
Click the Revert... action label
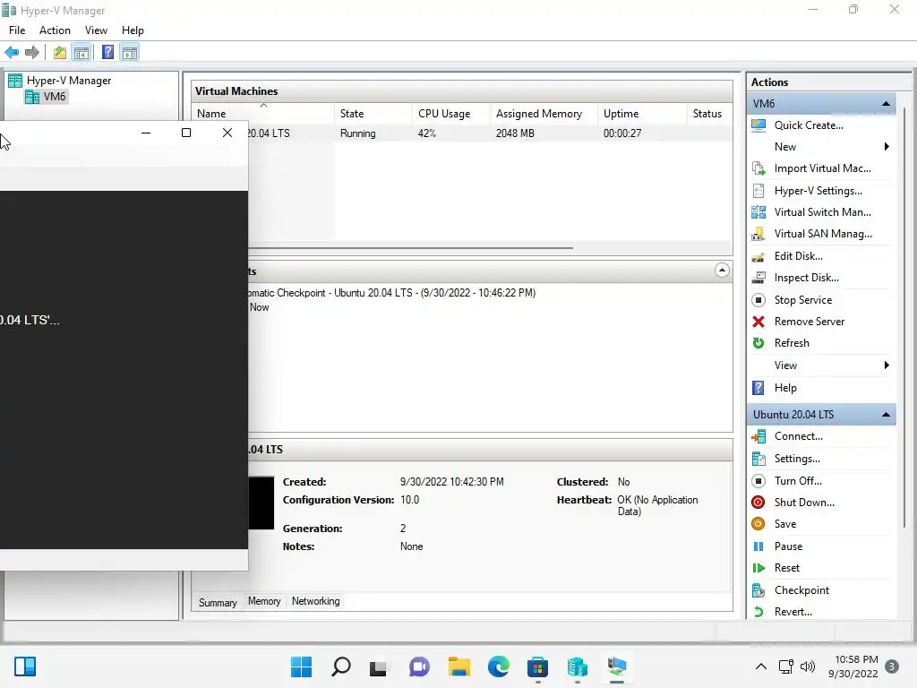pos(793,612)
